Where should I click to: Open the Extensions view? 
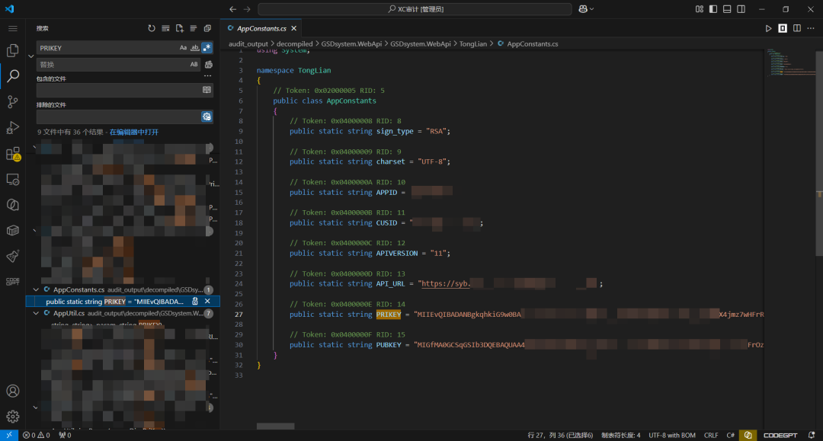[x=13, y=154]
